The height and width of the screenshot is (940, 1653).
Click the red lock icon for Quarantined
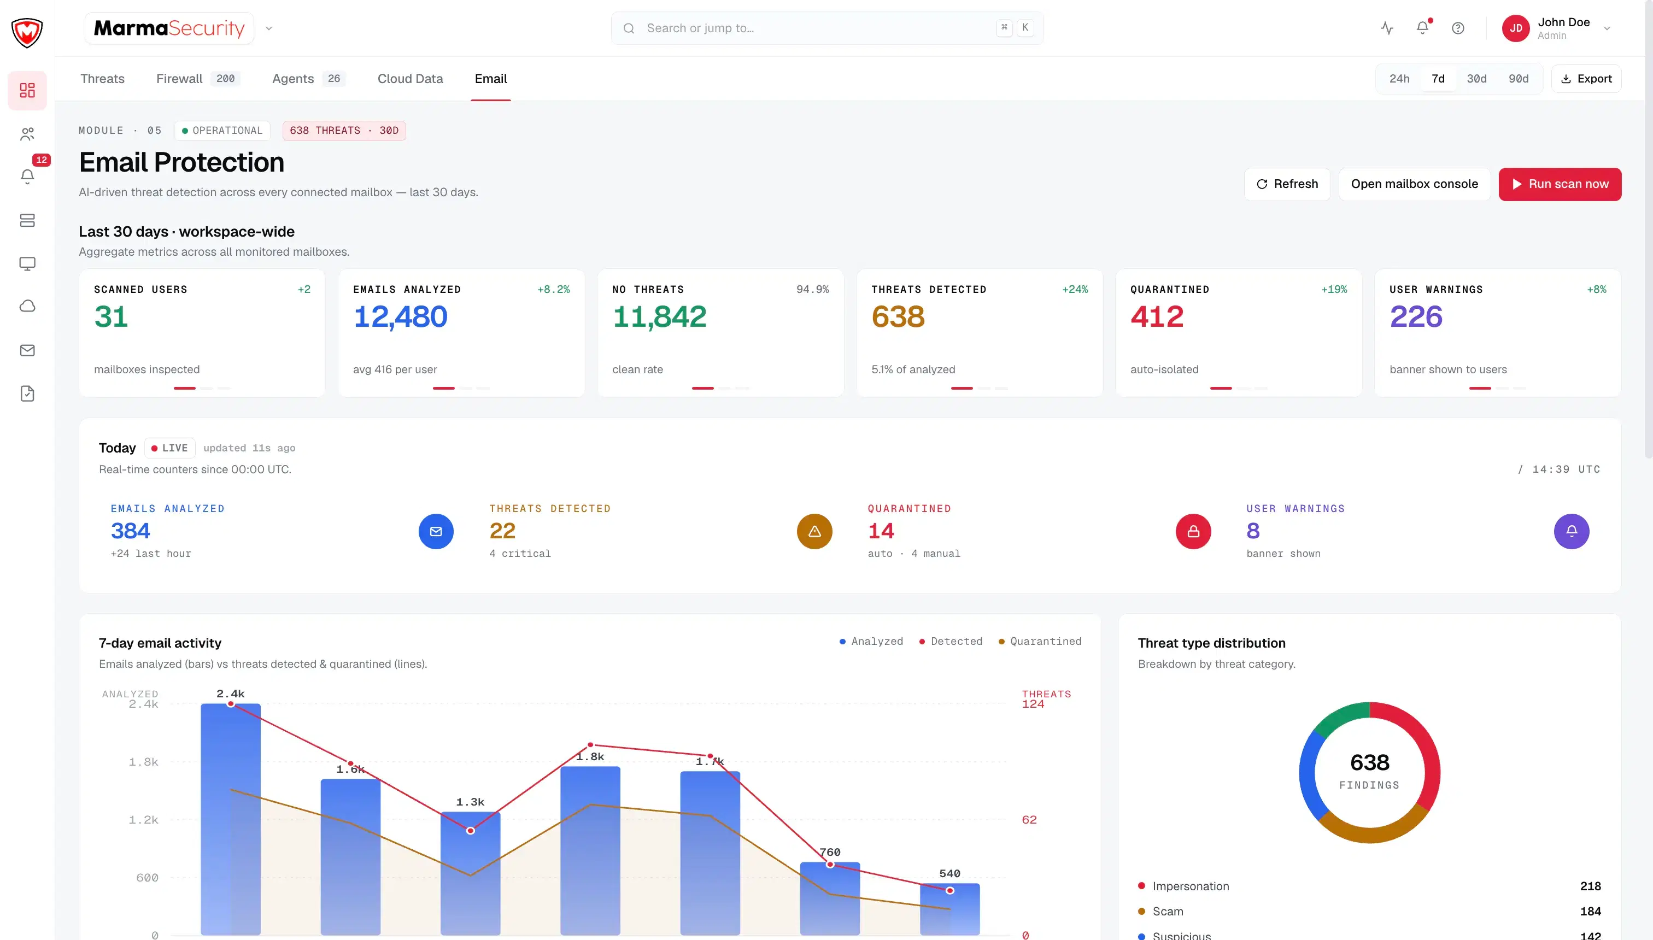[x=1193, y=531]
